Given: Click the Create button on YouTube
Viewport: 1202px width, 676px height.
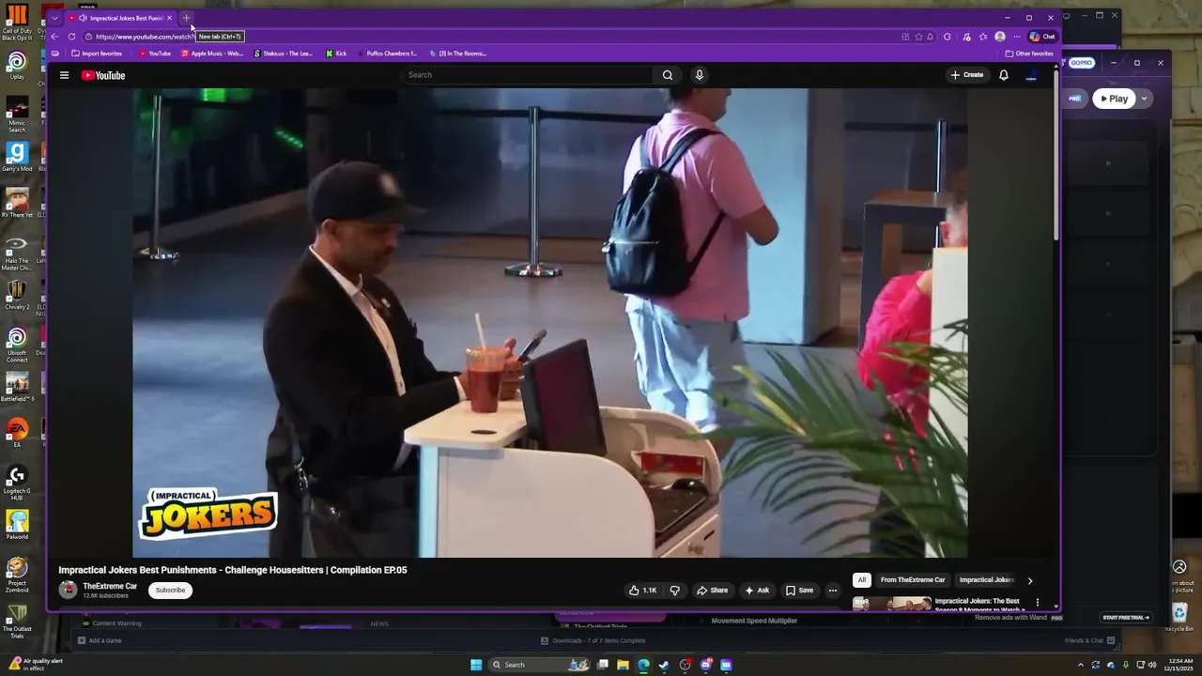Looking at the screenshot, I should coord(967,75).
